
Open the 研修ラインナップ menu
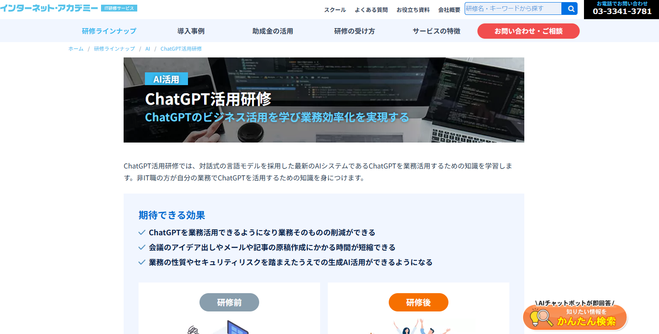(109, 31)
